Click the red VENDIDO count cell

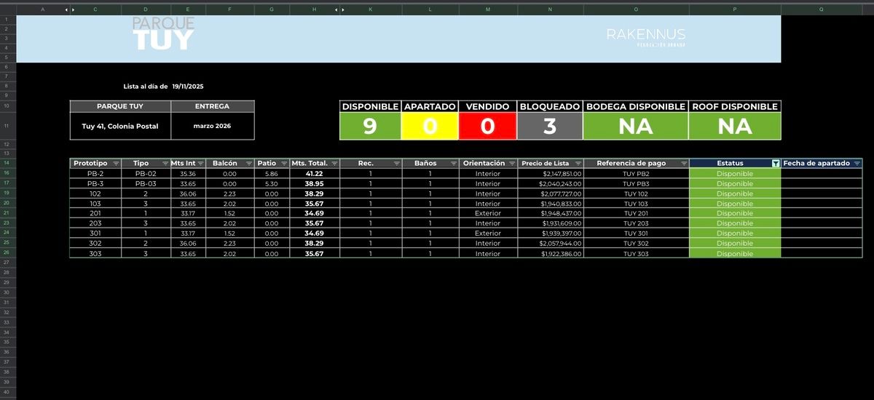coord(487,127)
